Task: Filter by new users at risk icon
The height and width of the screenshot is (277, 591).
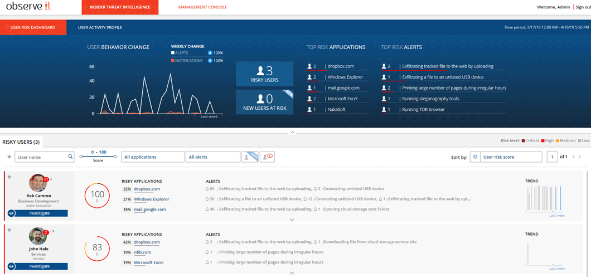Action: pyautogui.click(x=249, y=157)
